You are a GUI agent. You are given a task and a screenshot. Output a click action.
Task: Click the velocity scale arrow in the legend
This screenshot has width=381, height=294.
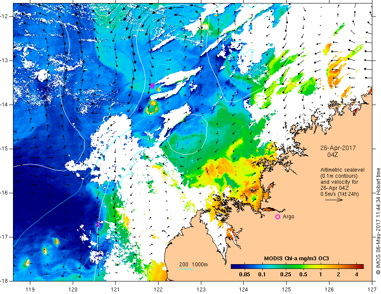[x=334, y=200]
